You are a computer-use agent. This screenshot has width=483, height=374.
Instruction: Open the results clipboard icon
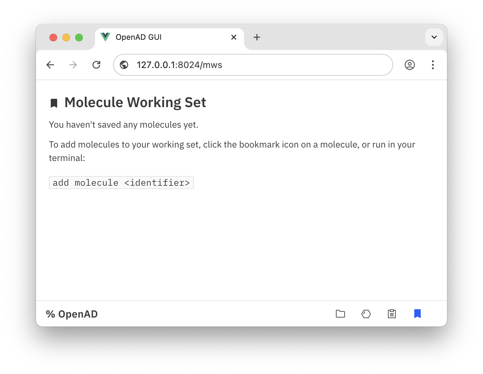(x=392, y=314)
